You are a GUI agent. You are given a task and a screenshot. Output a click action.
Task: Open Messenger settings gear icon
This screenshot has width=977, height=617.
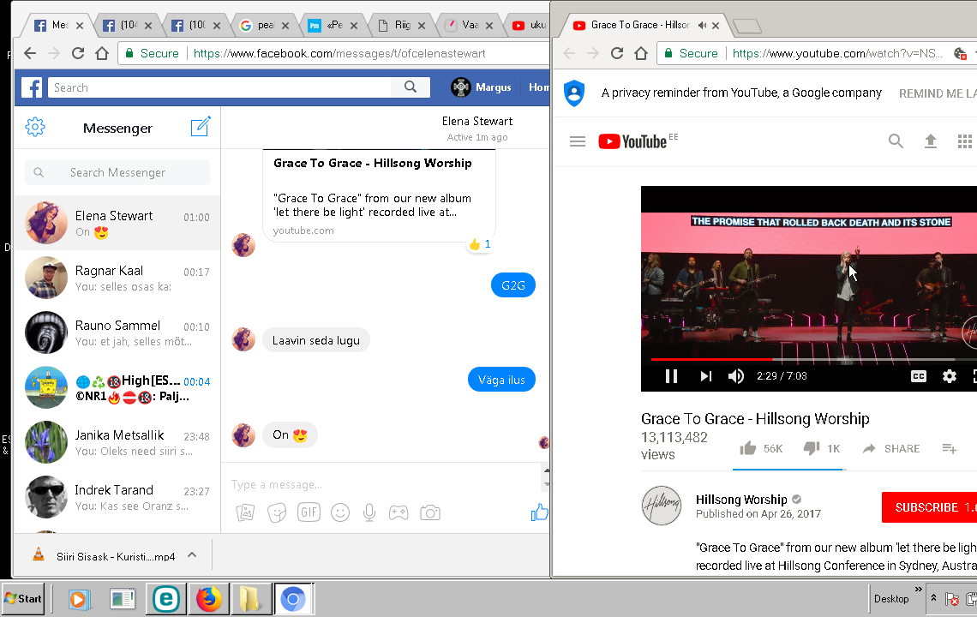[35, 127]
